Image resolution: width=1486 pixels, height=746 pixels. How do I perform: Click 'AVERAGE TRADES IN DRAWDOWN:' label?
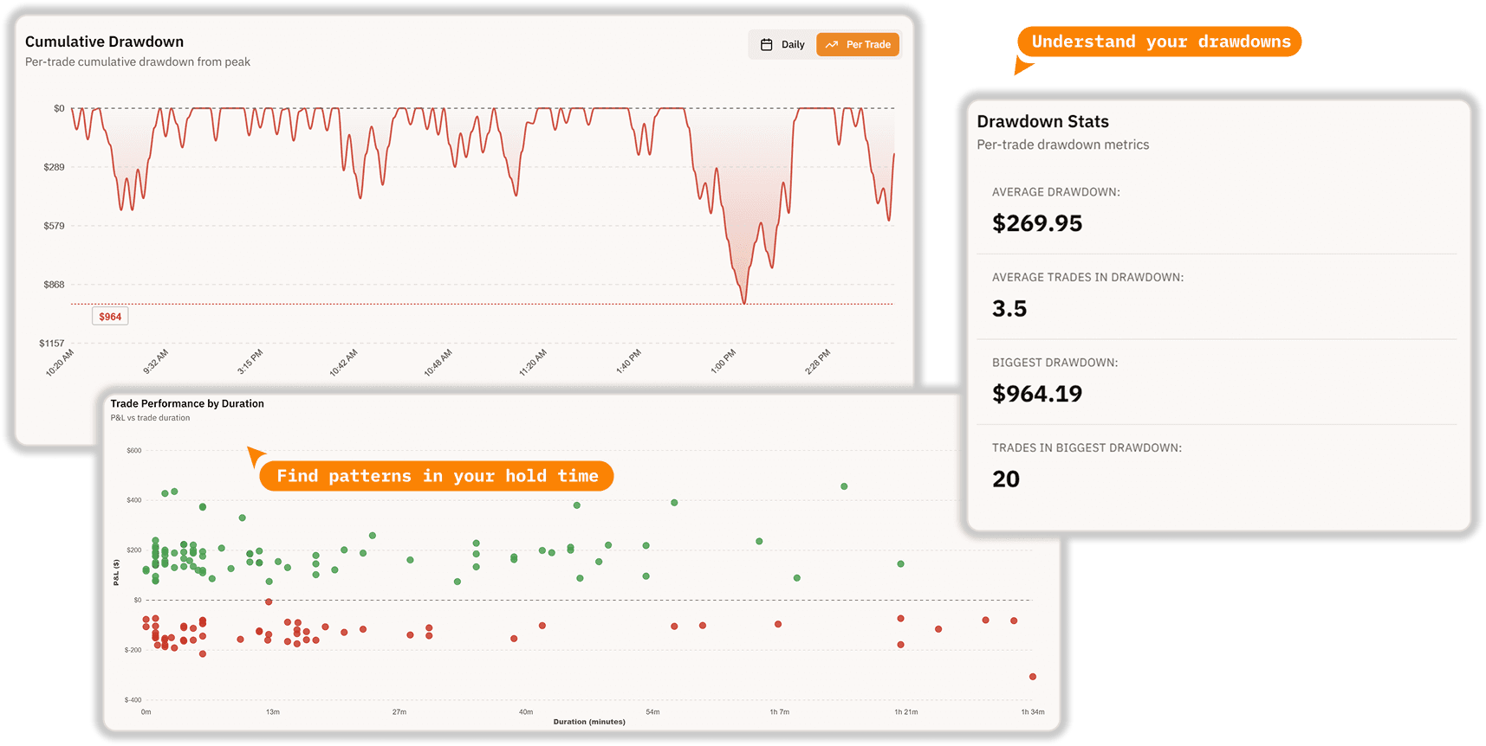tap(1087, 278)
